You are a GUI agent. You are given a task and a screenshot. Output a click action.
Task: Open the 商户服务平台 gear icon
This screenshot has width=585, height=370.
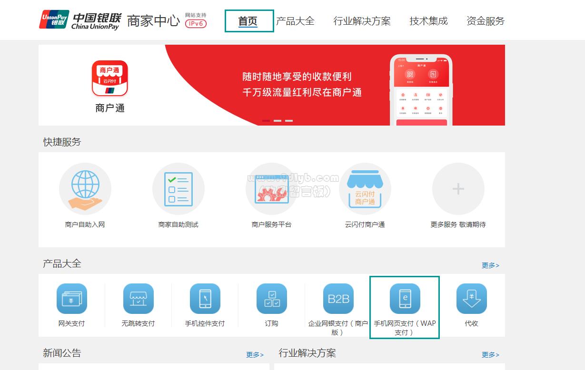272,189
